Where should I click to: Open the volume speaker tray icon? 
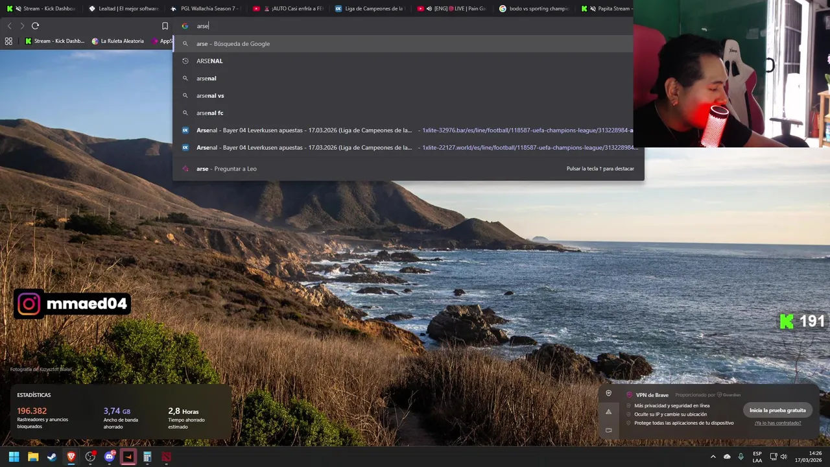click(783, 457)
